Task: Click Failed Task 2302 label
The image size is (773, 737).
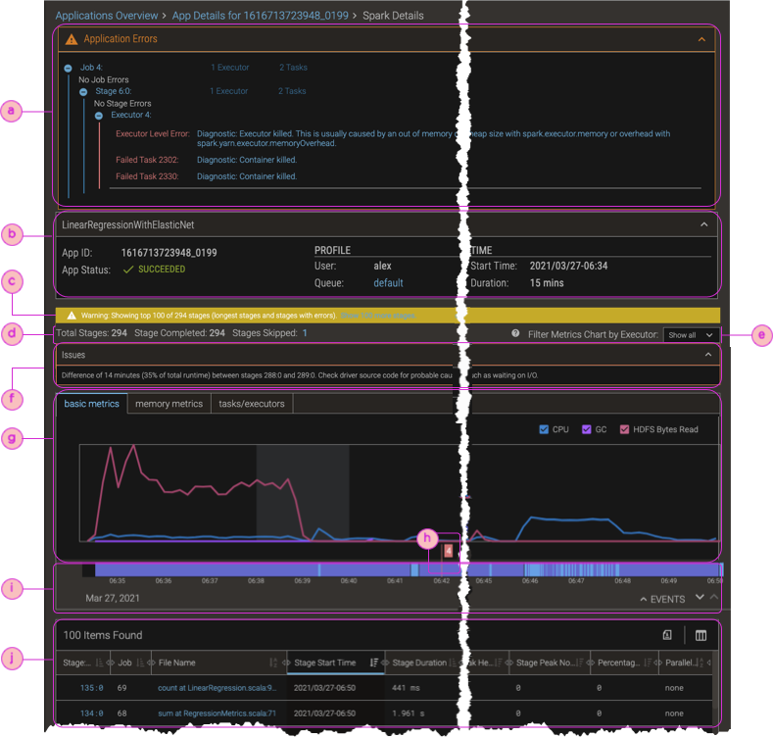Action: coord(147,160)
